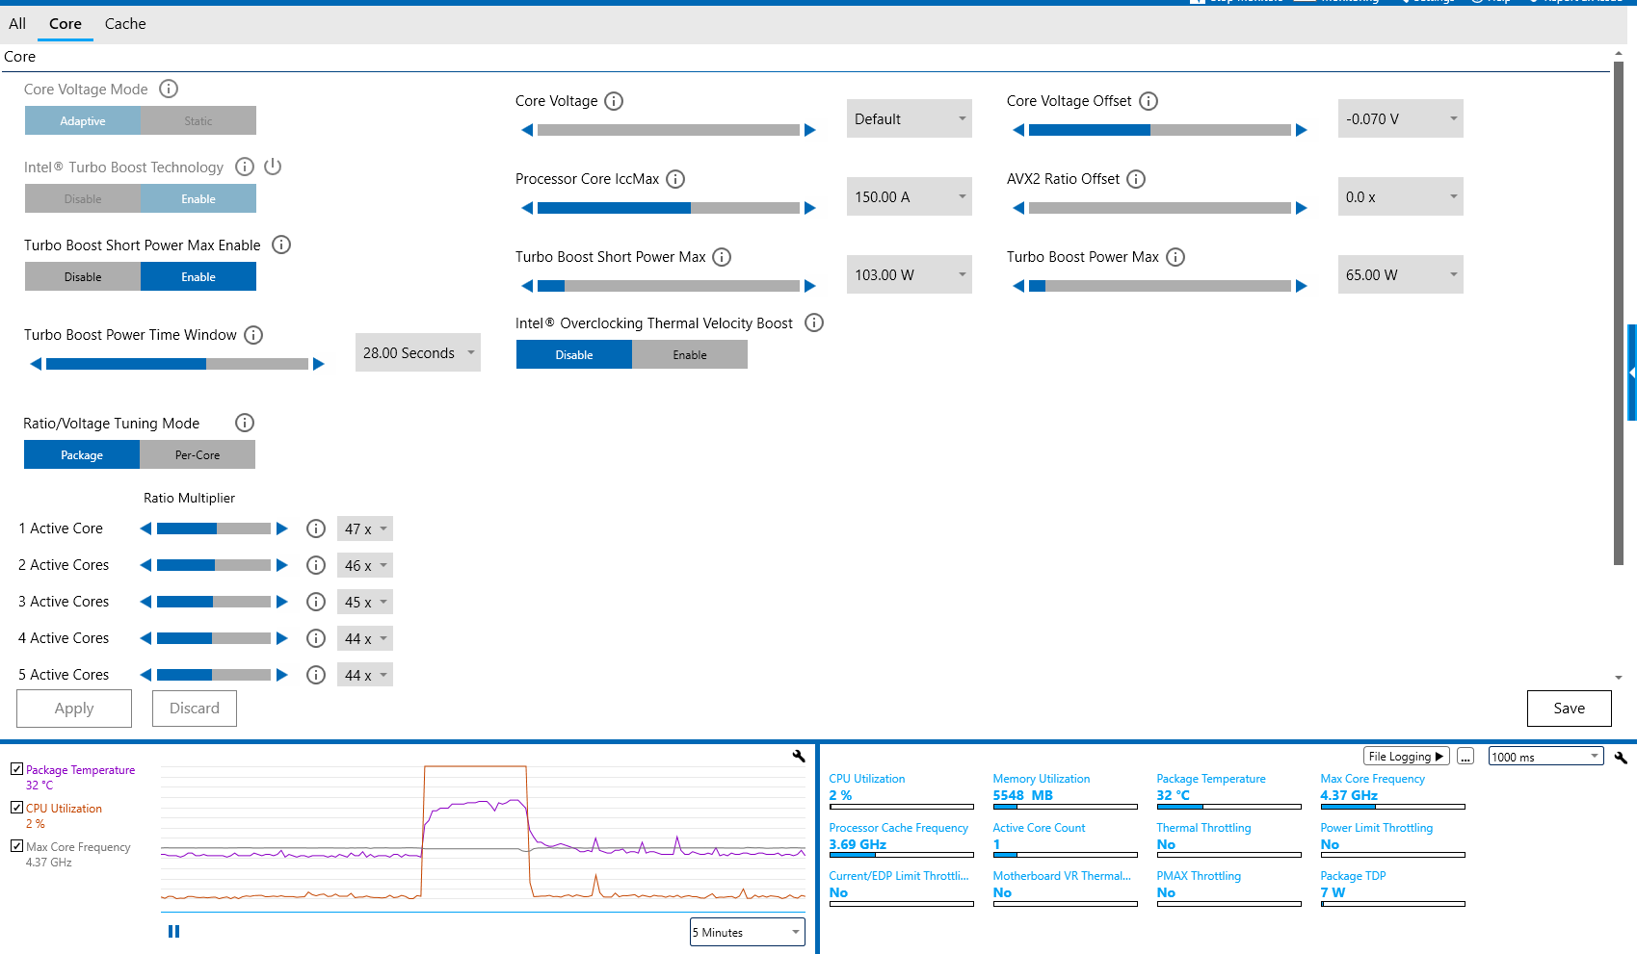Click the Core Voltage Offset slider track

tap(1160, 130)
